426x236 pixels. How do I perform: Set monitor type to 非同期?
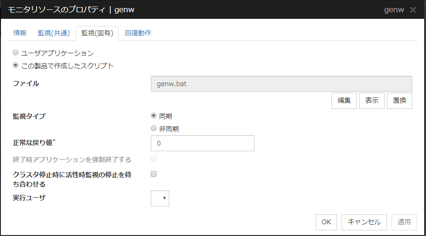point(153,128)
